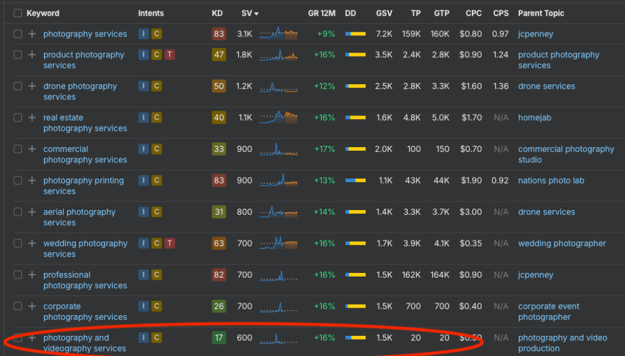Sort the table by KD column

pyautogui.click(x=217, y=13)
